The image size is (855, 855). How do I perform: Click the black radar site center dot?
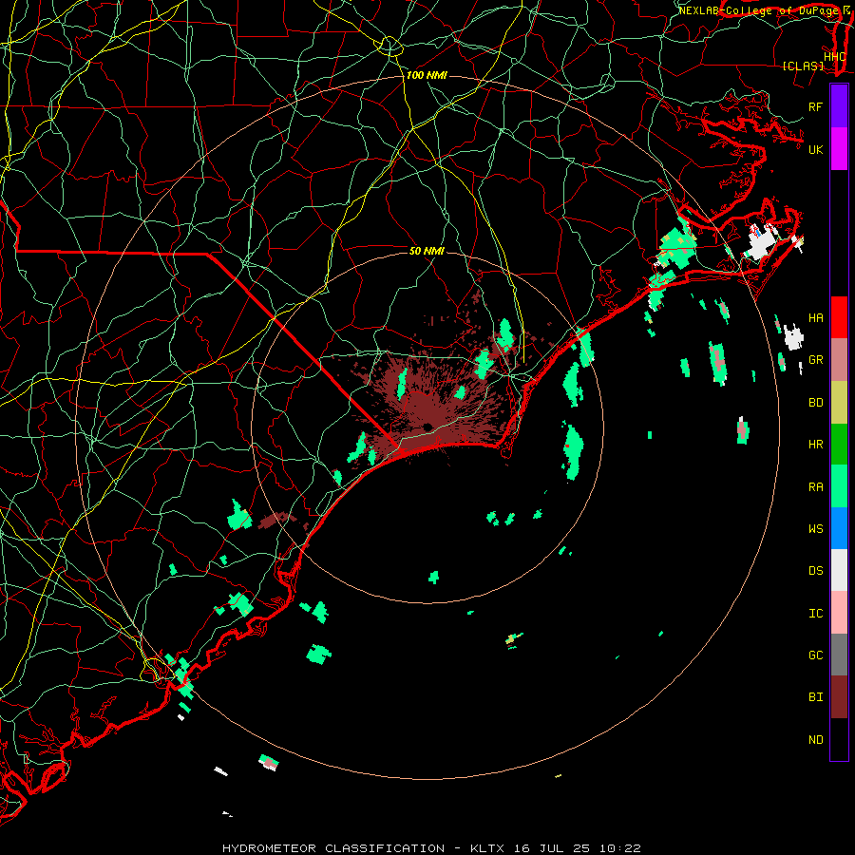[427, 427]
